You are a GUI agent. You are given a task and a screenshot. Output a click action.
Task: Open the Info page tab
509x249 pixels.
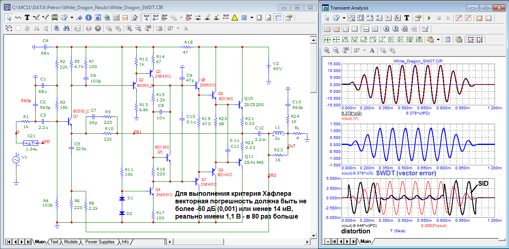125,242
